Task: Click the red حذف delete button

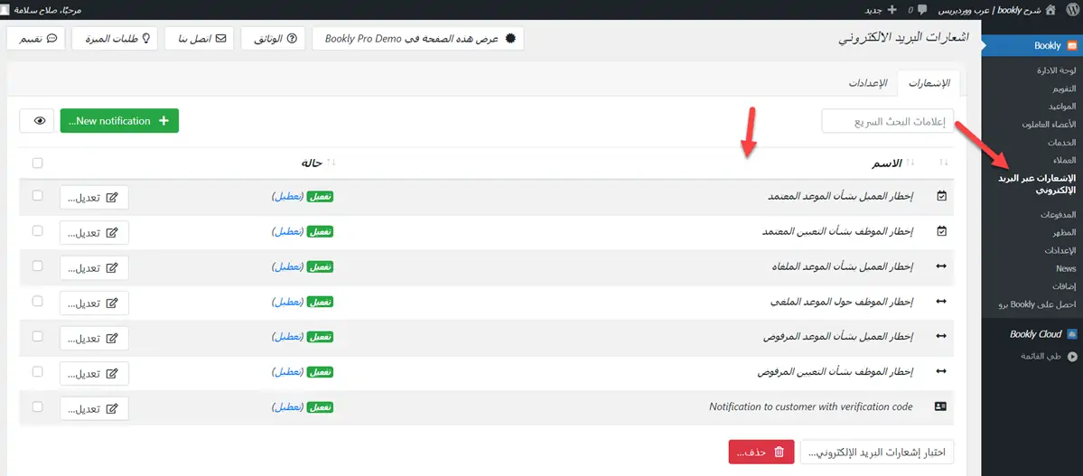Action: point(761,452)
